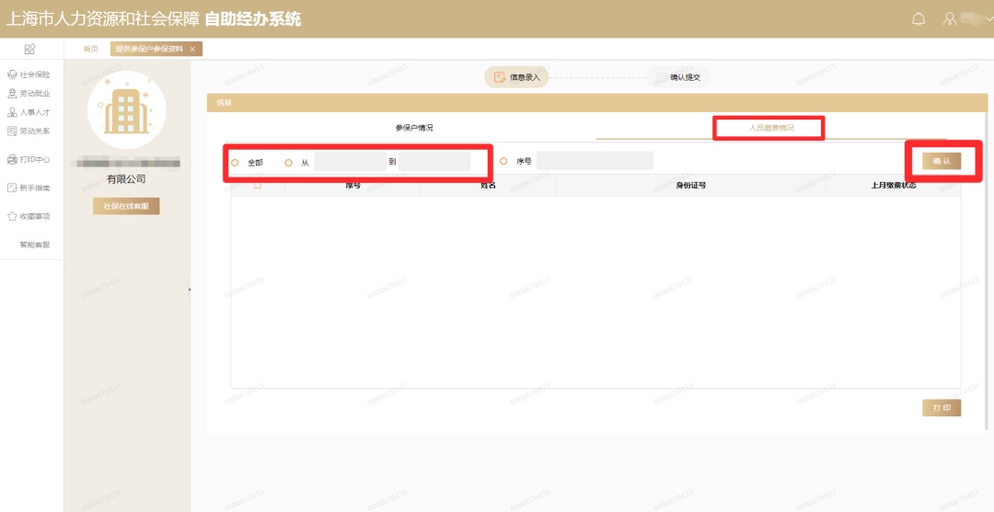The height and width of the screenshot is (512, 994).
Task: Click the grid menu icon above sidebar
Action: tap(29, 49)
